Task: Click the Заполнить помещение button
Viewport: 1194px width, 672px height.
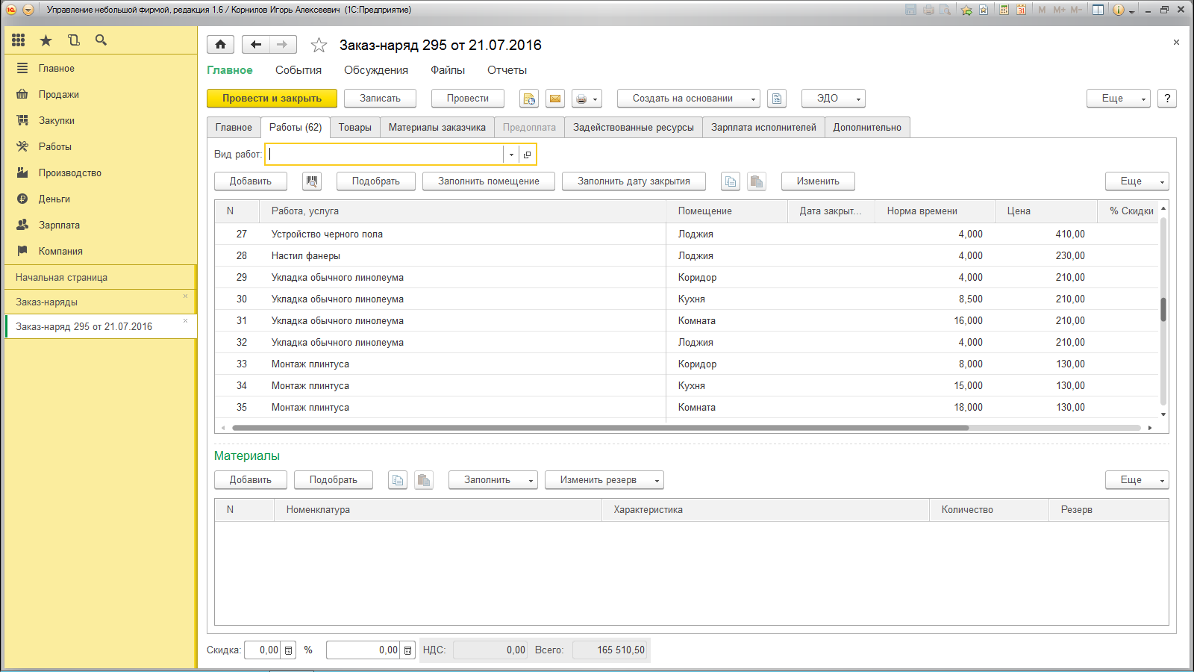Action: tap(488, 181)
